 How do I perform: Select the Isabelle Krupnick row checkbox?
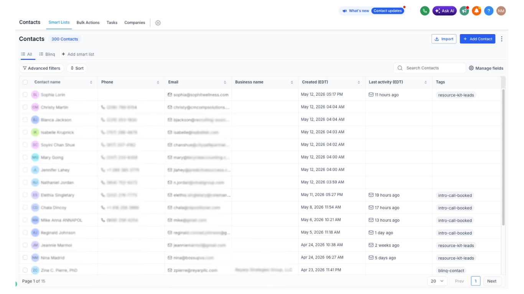pos(25,132)
